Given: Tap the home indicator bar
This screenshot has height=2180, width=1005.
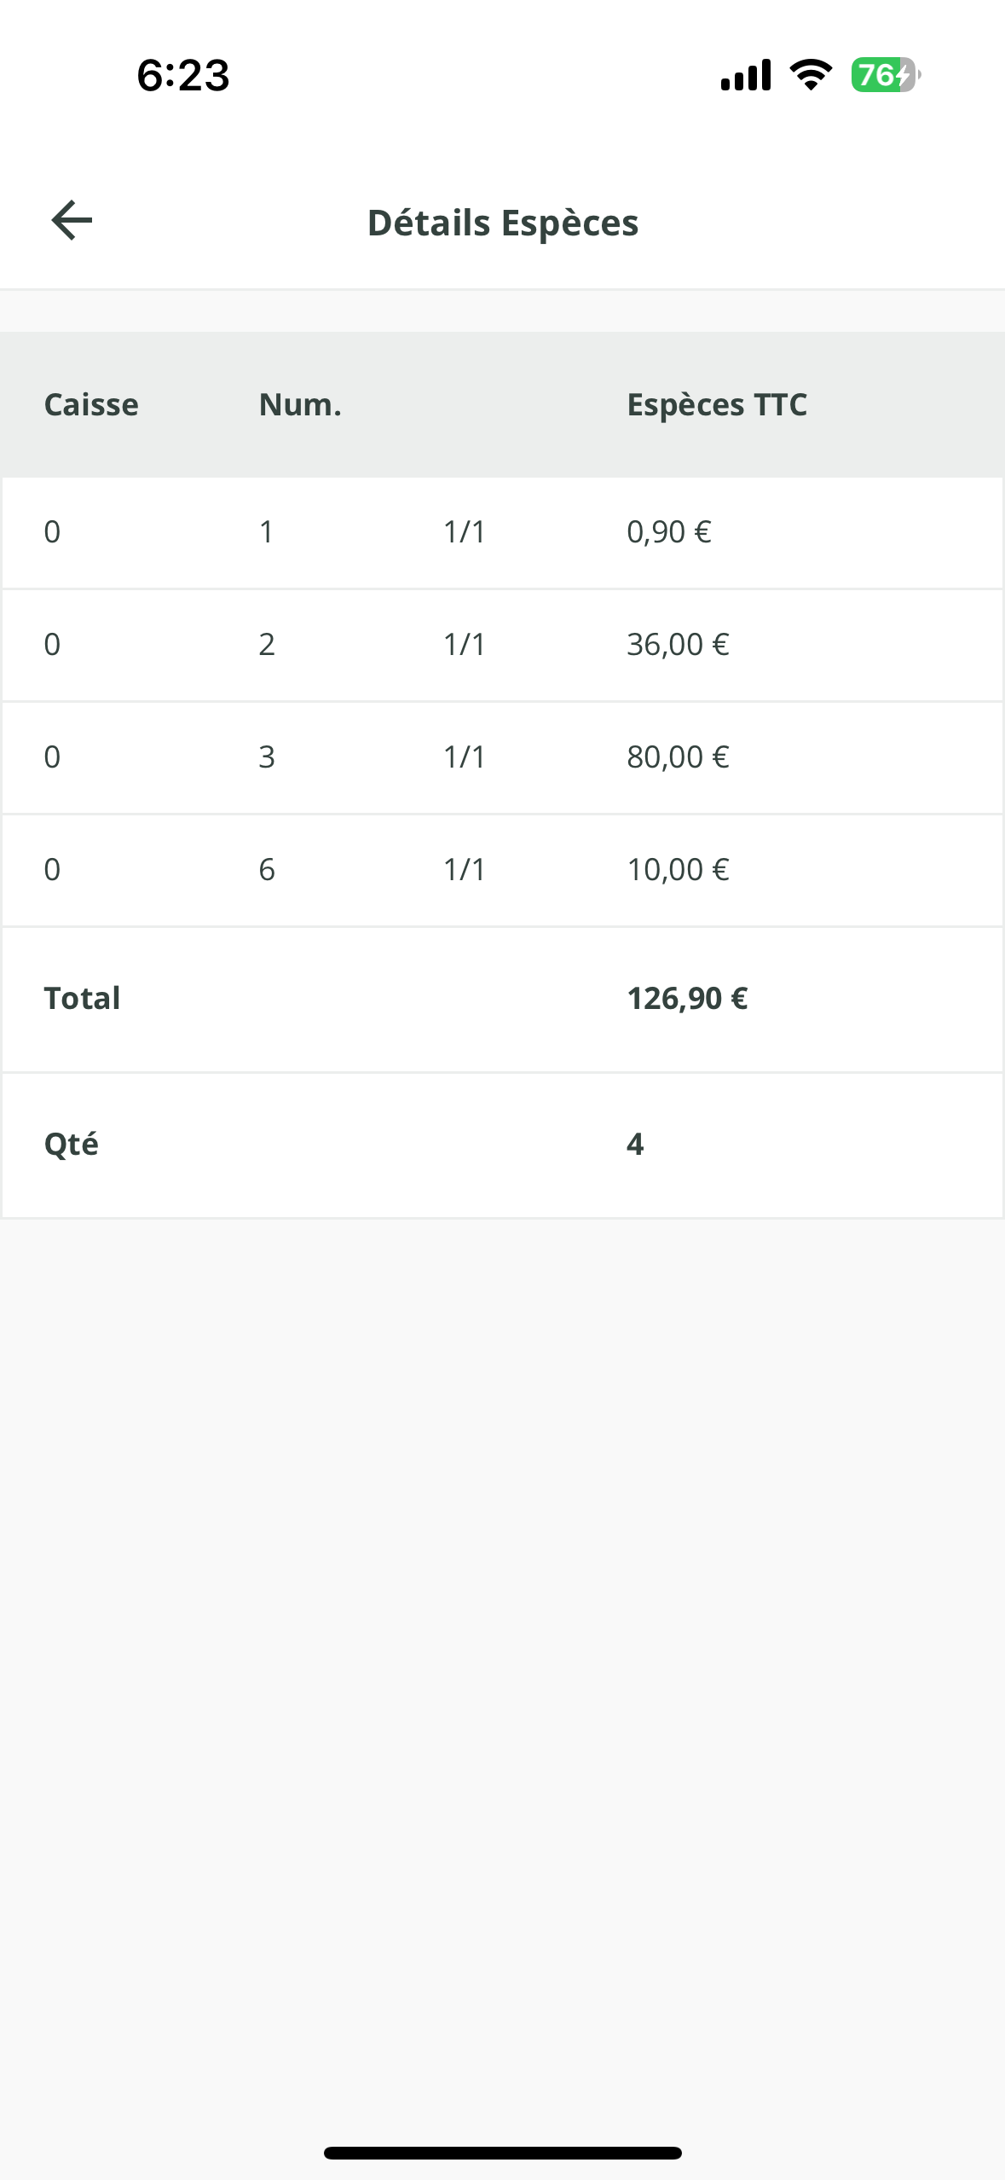Looking at the screenshot, I should point(502,2153).
